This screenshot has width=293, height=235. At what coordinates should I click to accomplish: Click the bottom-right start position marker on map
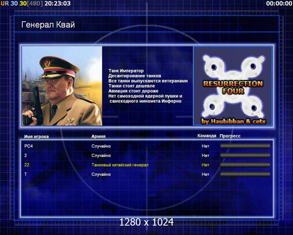(x=254, y=108)
